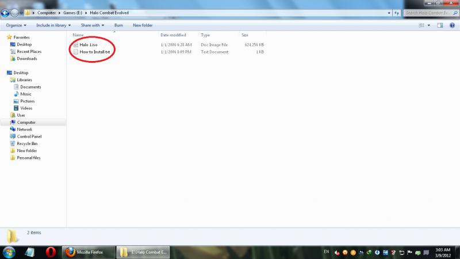Click the E:\Halo Combat E... taskbar button
The height and width of the screenshot is (259, 460).
[143, 252]
